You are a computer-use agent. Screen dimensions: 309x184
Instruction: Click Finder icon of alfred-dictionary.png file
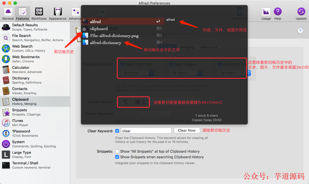[85, 35]
